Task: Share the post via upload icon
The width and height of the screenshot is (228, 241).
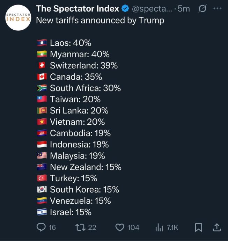Action: [217, 227]
